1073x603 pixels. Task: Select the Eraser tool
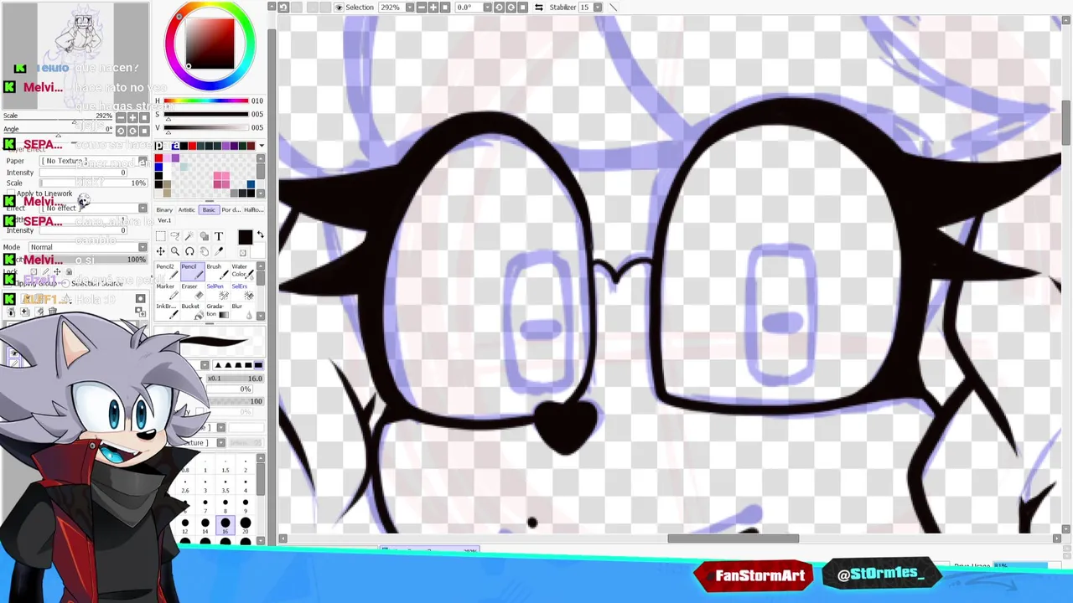coord(193,291)
